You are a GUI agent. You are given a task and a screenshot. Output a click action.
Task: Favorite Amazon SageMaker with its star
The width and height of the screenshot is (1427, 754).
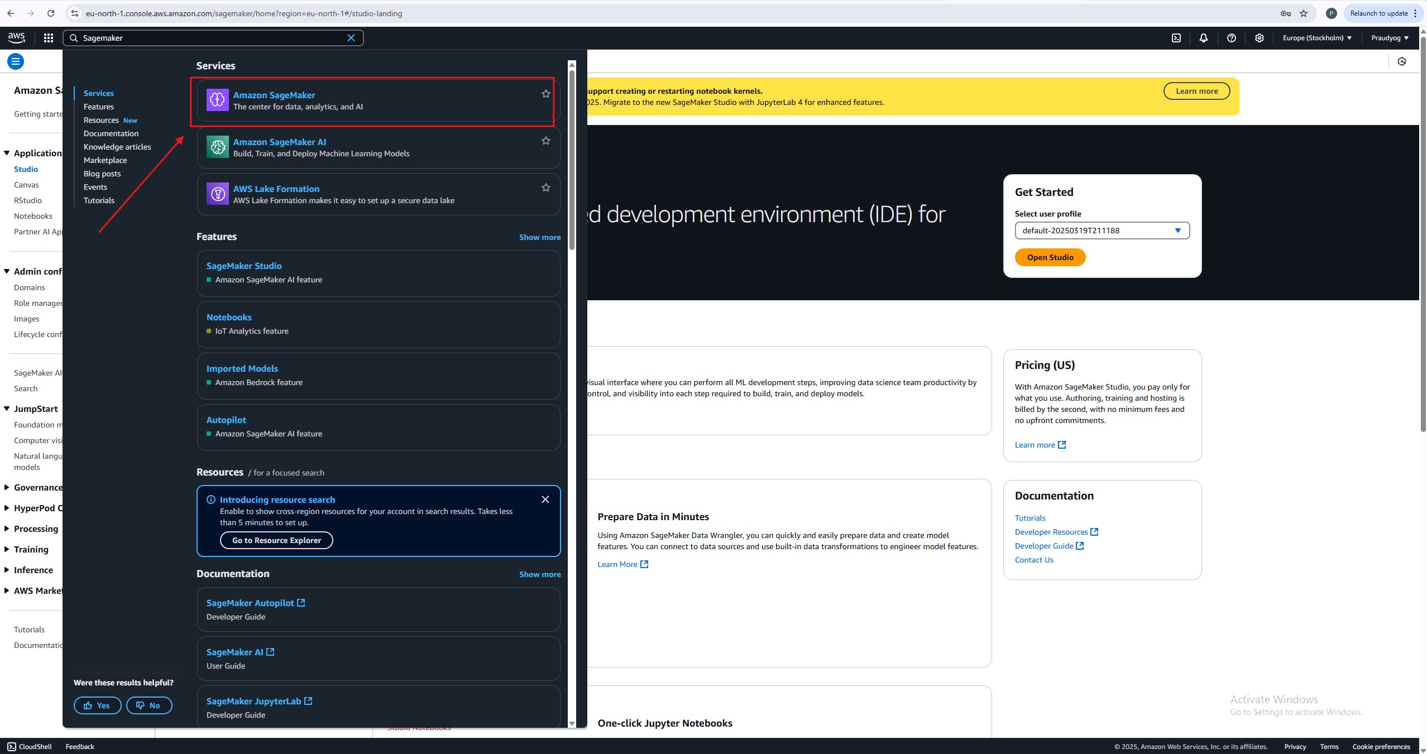click(546, 94)
